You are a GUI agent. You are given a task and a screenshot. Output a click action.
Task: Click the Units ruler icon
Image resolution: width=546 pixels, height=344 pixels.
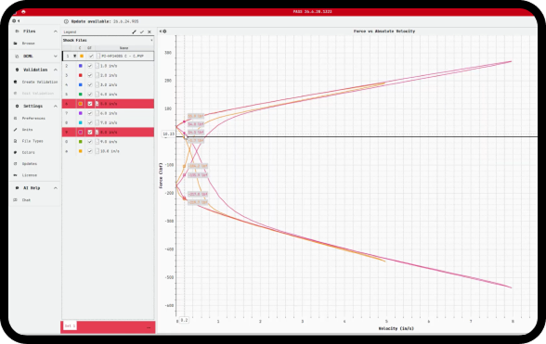15,130
